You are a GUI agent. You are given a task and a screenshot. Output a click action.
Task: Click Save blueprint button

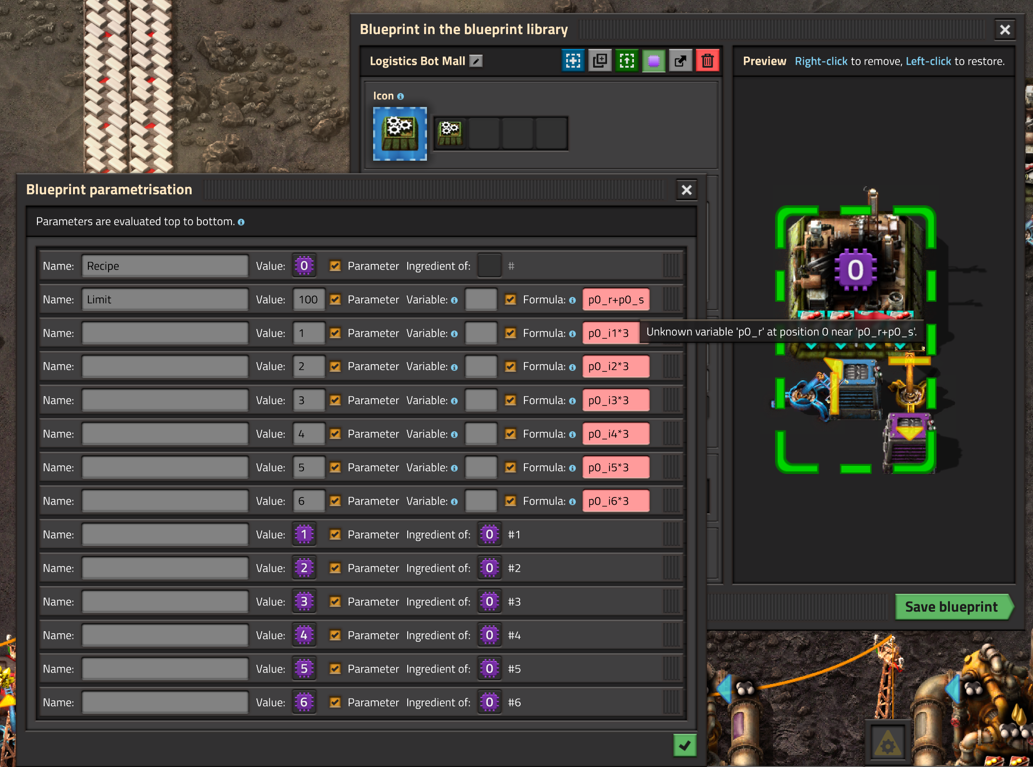pos(954,607)
